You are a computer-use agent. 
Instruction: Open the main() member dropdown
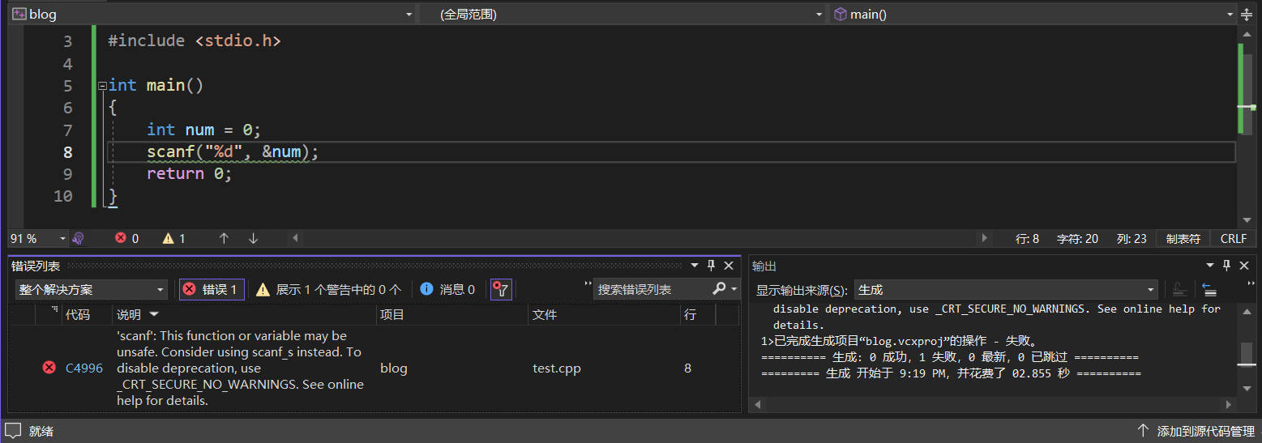1033,14
